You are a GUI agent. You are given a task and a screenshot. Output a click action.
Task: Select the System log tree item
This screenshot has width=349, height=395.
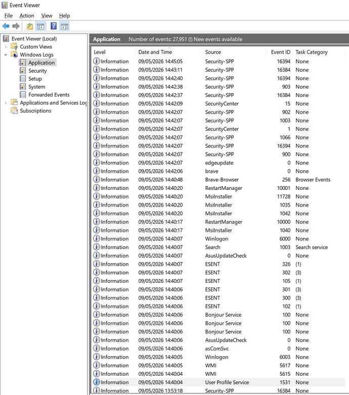(36, 87)
